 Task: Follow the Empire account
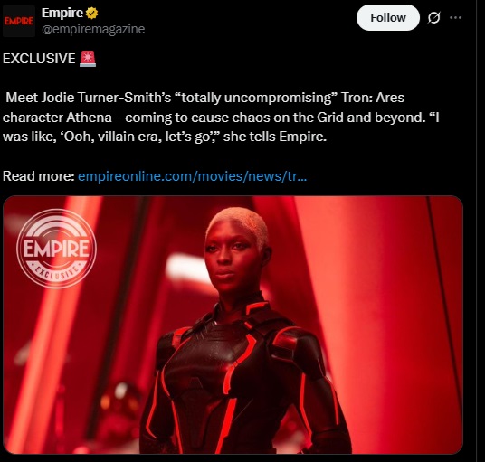coord(388,17)
